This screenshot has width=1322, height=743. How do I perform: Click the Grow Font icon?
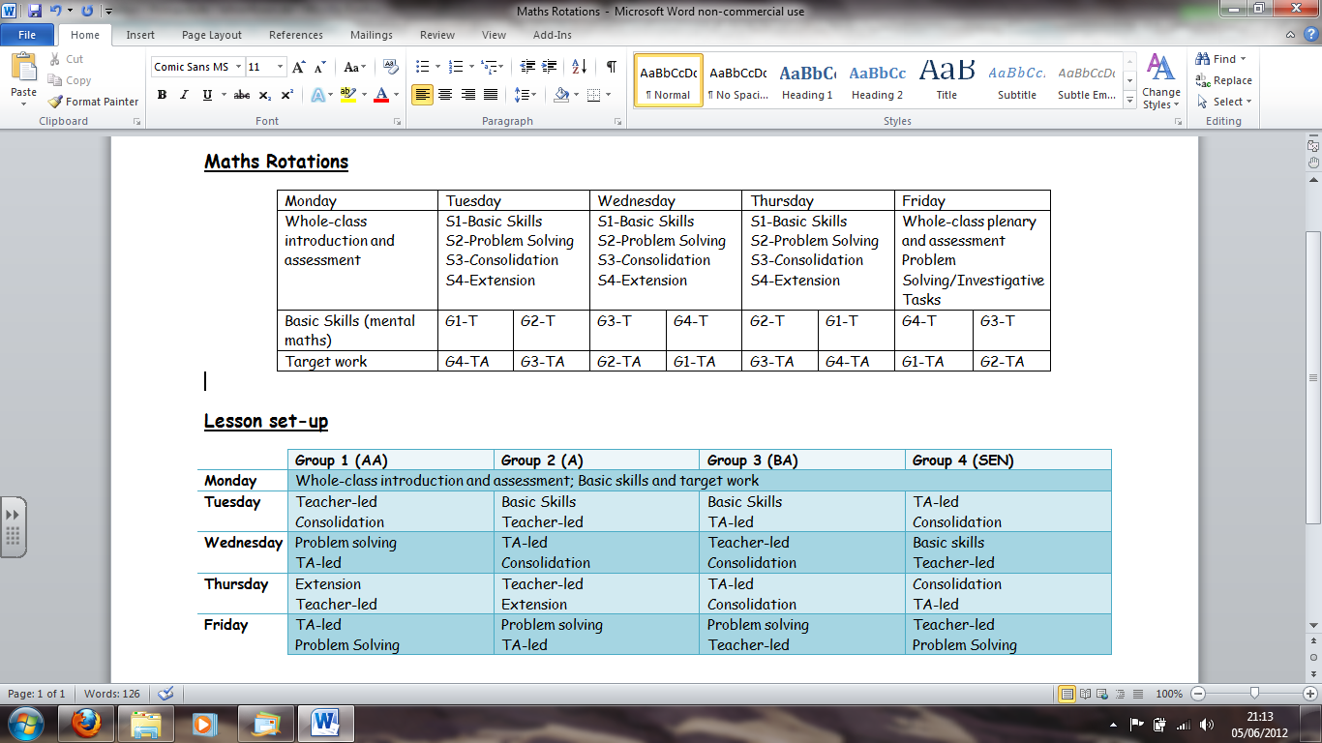pyautogui.click(x=299, y=67)
